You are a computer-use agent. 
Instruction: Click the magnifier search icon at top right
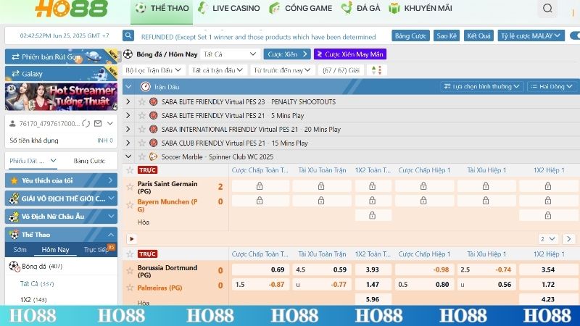click(547, 8)
